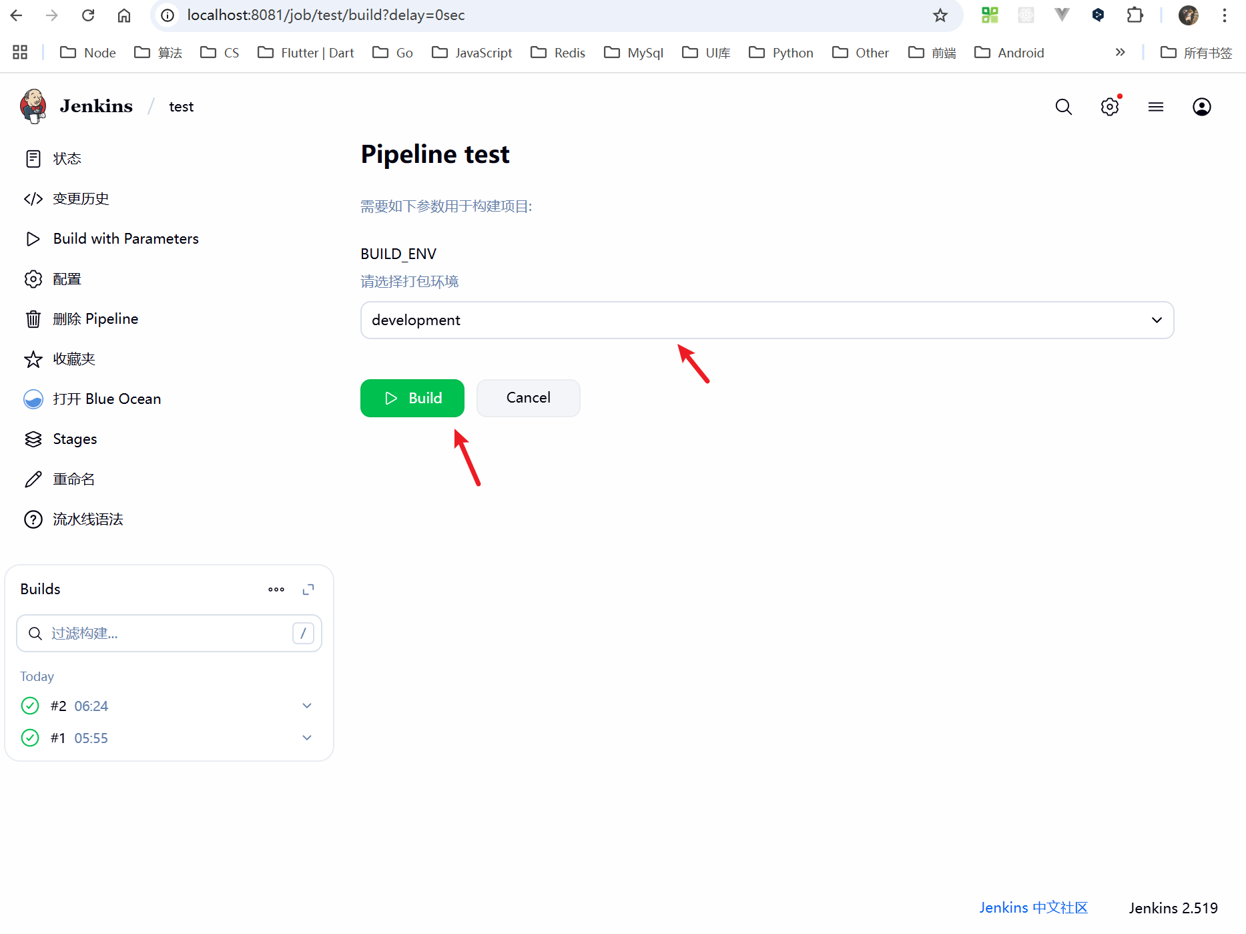Open the Builds three-dots options menu

276,590
